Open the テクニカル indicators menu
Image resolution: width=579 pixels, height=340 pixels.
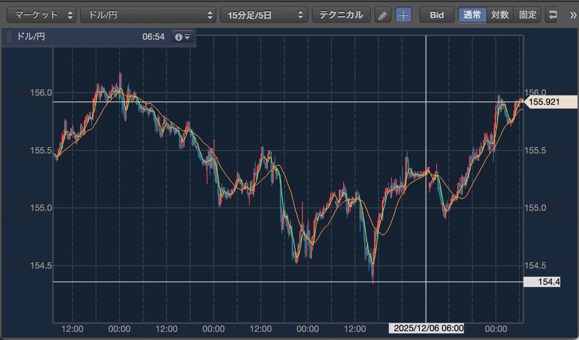(x=341, y=15)
